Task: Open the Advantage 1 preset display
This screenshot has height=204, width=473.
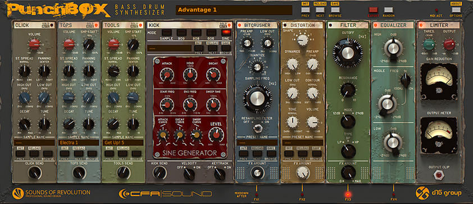Action: pyautogui.click(x=234, y=10)
